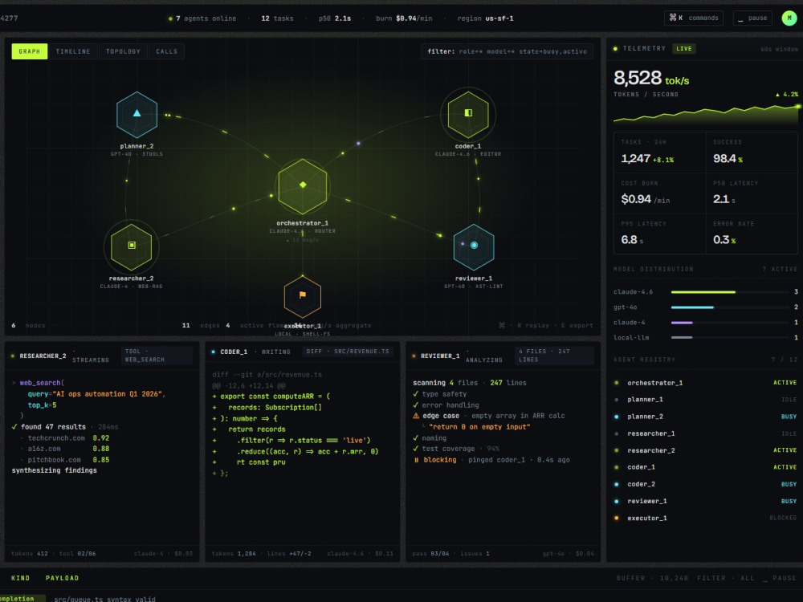Screen dimensions: 803x602
Task: Select researcher_2 in agent registry
Action: click(x=706, y=450)
